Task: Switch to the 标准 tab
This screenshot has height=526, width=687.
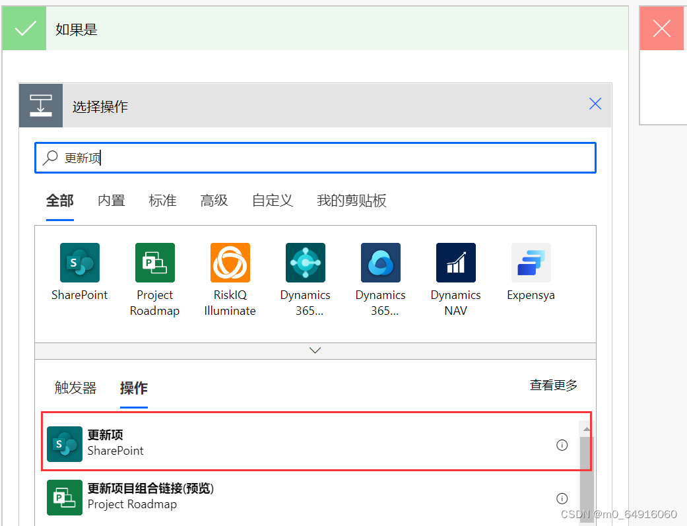Action: coord(162,201)
